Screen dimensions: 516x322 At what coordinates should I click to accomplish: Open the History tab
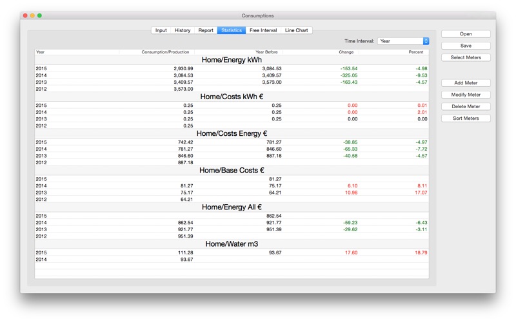(183, 30)
